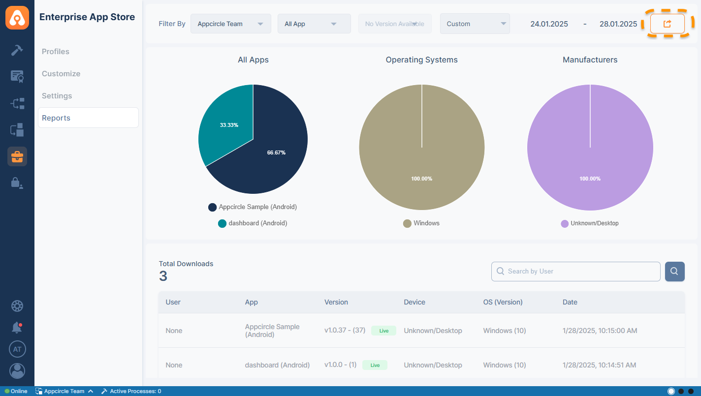Click the export report share button
Viewport: 701px width, 396px height.
pyautogui.click(x=667, y=24)
